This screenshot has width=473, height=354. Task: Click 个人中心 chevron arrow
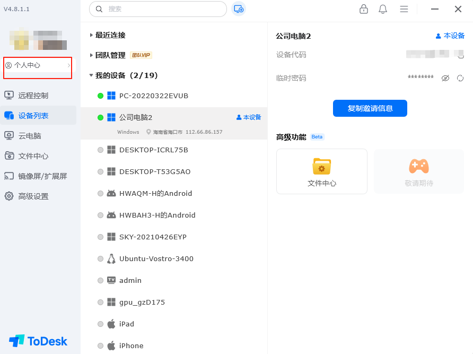point(69,65)
